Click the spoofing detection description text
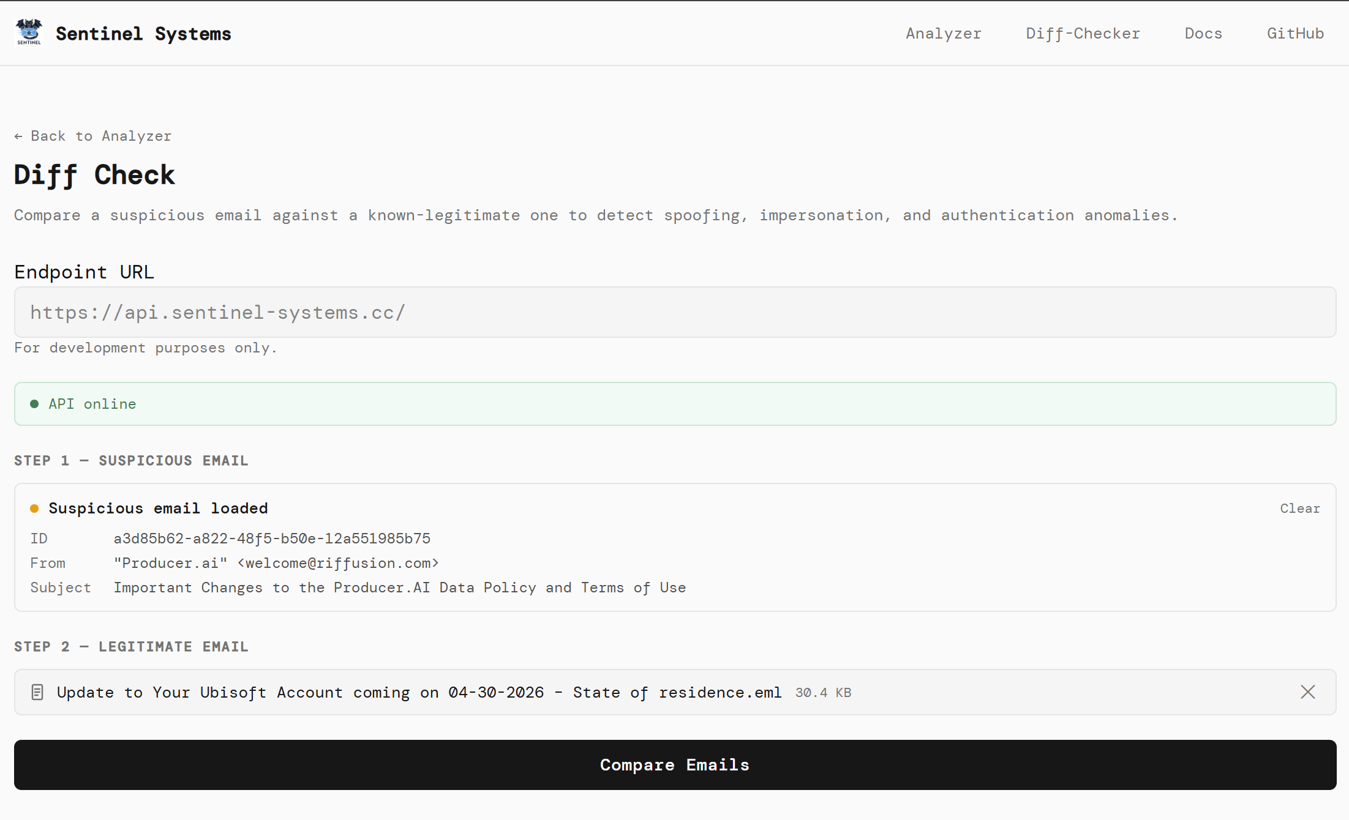 click(596, 215)
